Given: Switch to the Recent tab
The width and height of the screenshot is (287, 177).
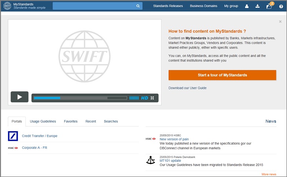Looking at the screenshot, I should [91, 121].
